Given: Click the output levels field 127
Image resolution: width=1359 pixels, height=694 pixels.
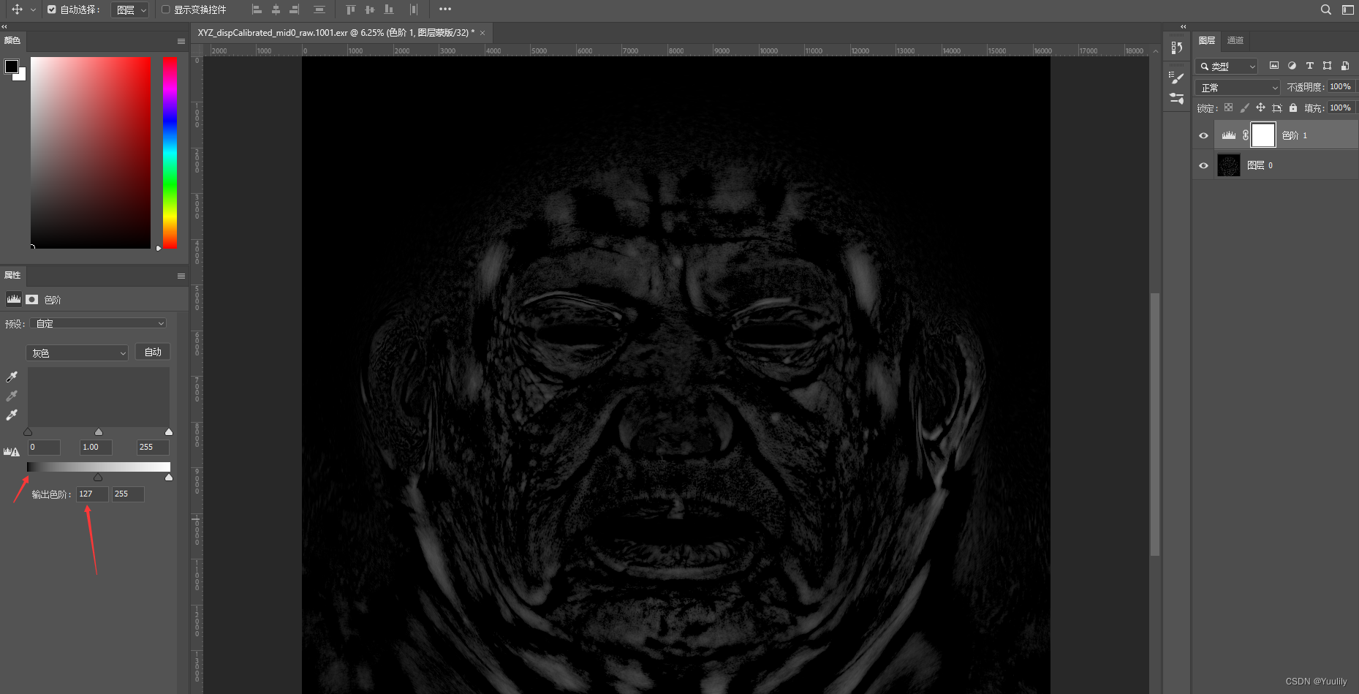Looking at the screenshot, I should [92, 494].
